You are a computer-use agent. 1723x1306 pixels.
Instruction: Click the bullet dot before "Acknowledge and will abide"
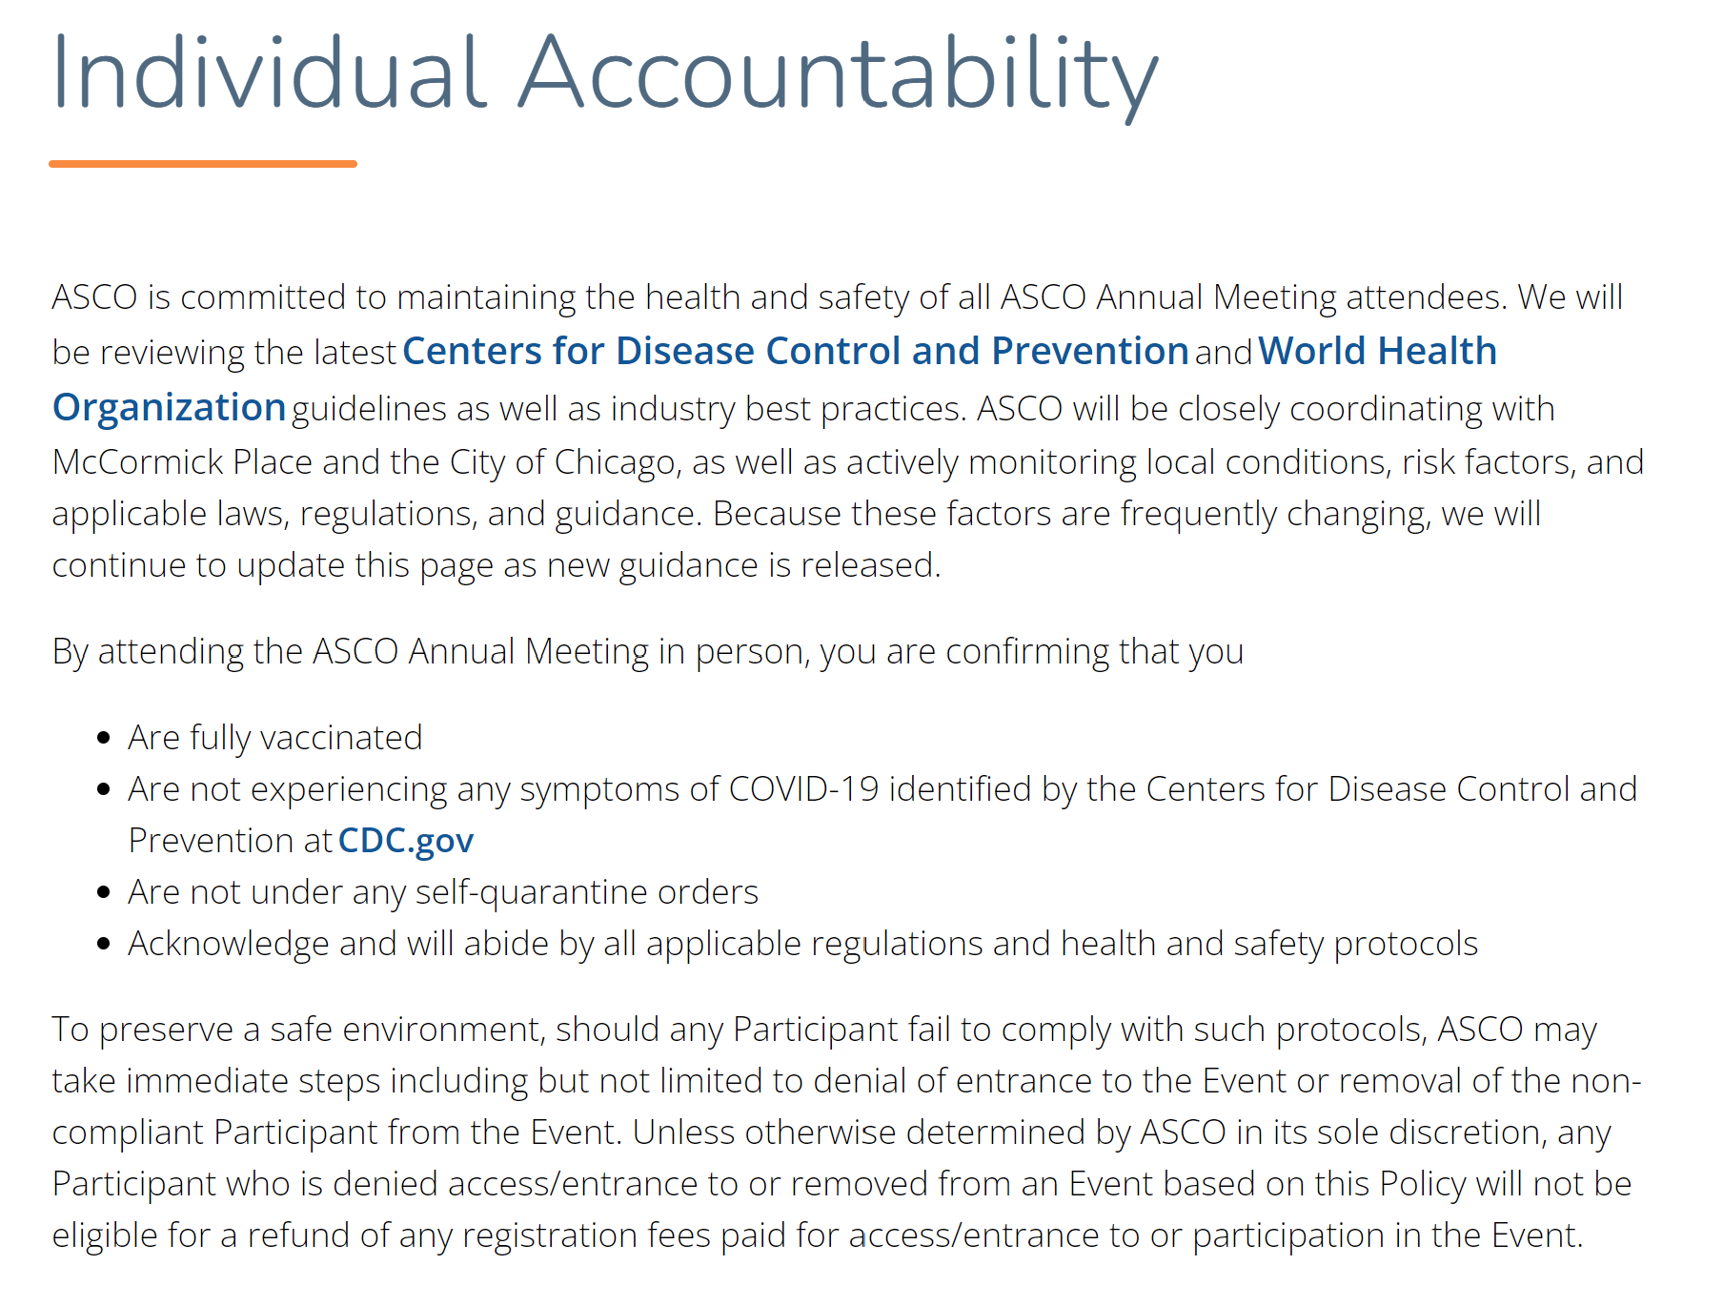[x=105, y=944]
